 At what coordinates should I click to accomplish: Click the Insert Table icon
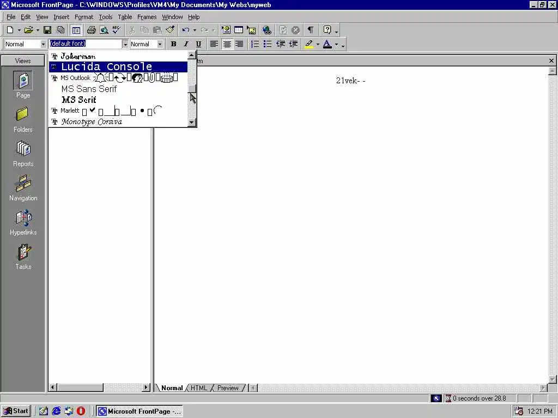(x=239, y=30)
